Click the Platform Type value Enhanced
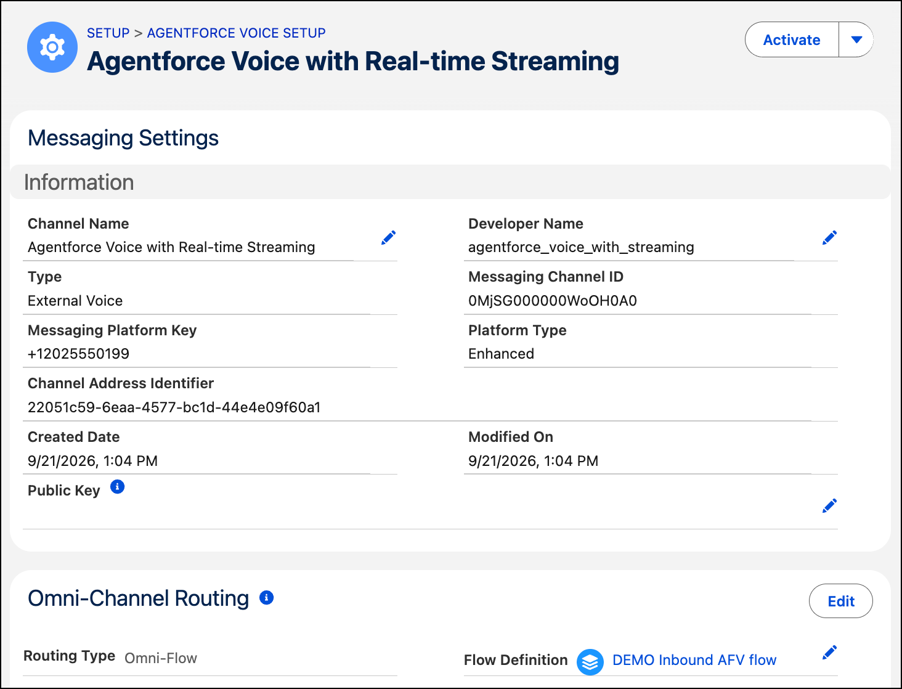The width and height of the screenshot is (902, 689). [501, 354]
